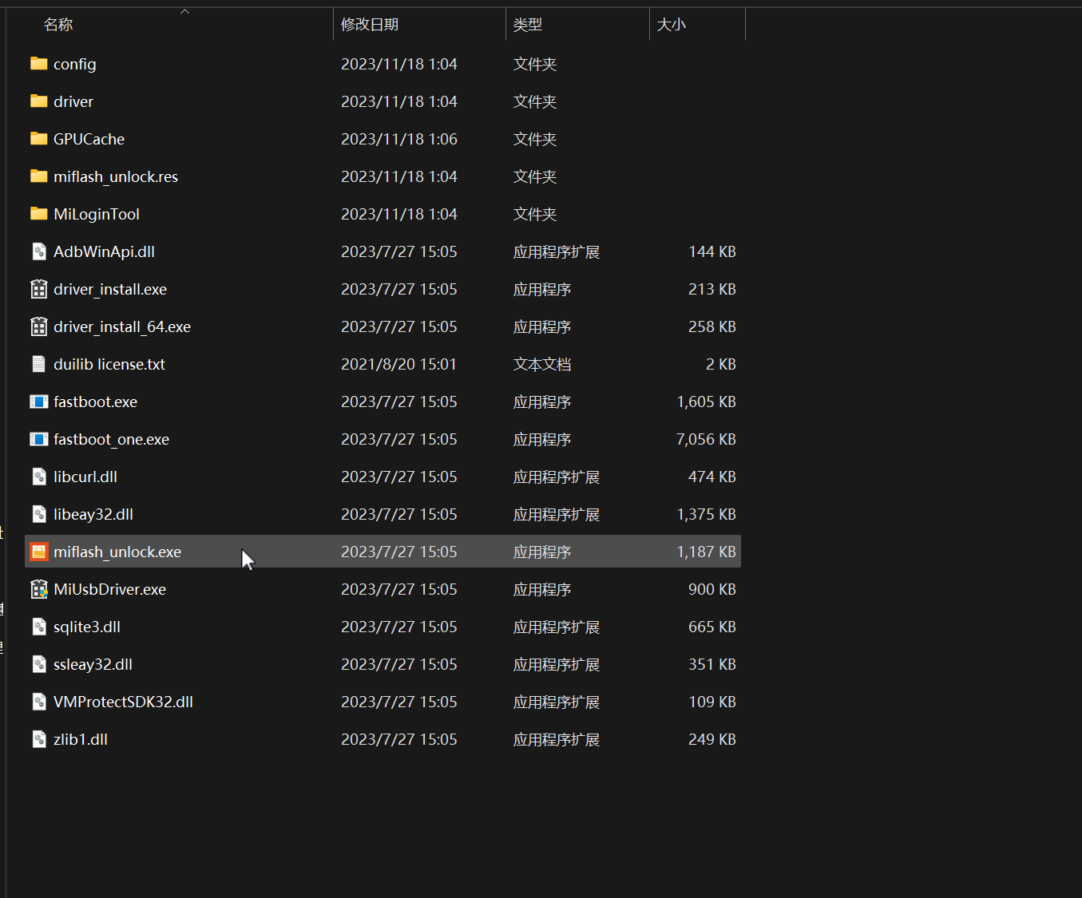Select the VMProtectSDK32.dll file name
This screenshot has width=1082, height=898.
point(124,702)
